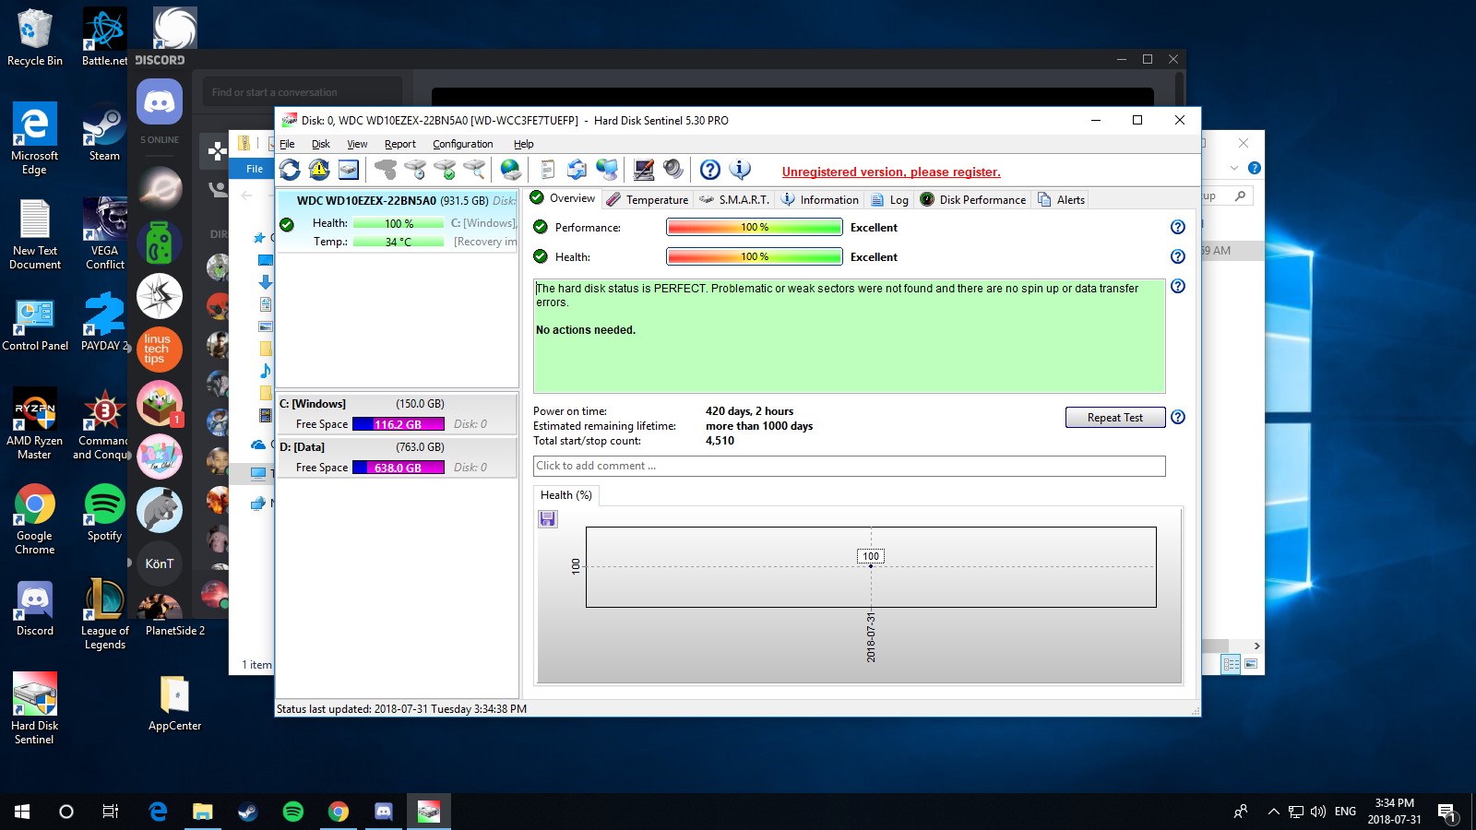Image resolution: width=1476 pixels, height=830 pixels.
Task: Switch to the Alerts tab
Action: [1061, 199]
